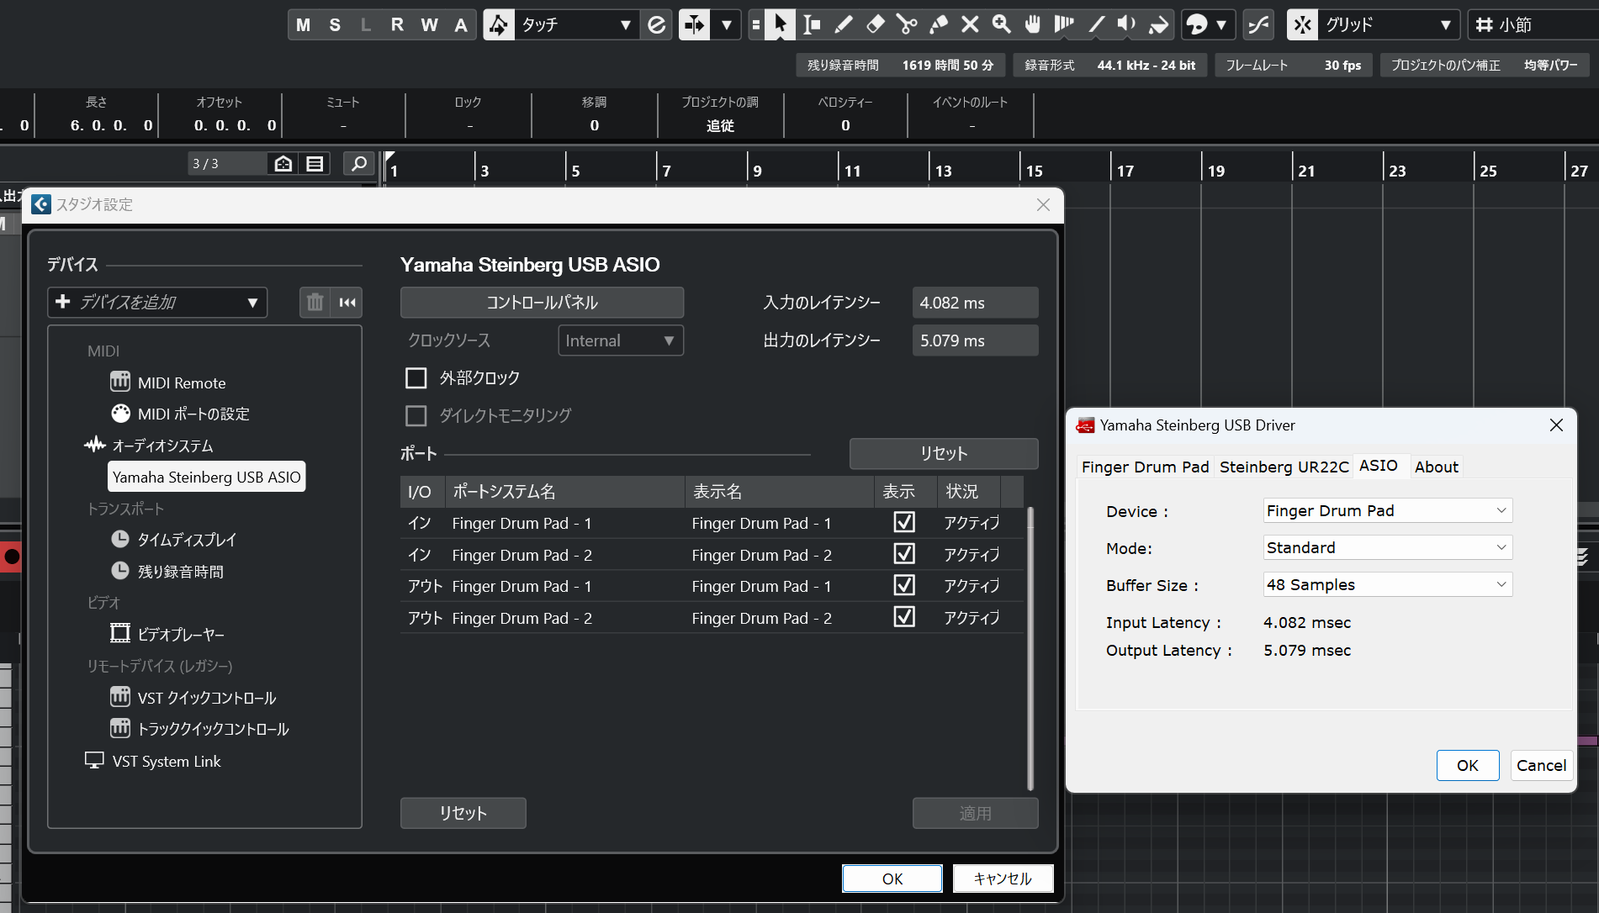This screenshot has width=1599, height=913.
Task: Select the Zoom magnifier tool
Action: (1001, 24)
